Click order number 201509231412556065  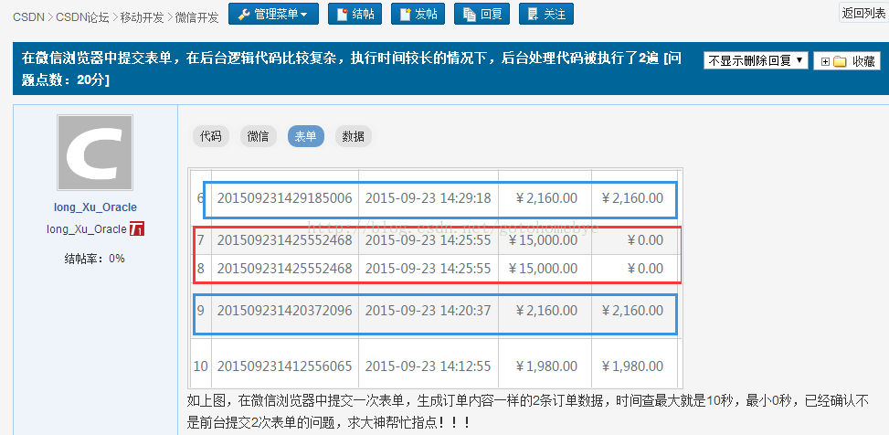(285, 366)
